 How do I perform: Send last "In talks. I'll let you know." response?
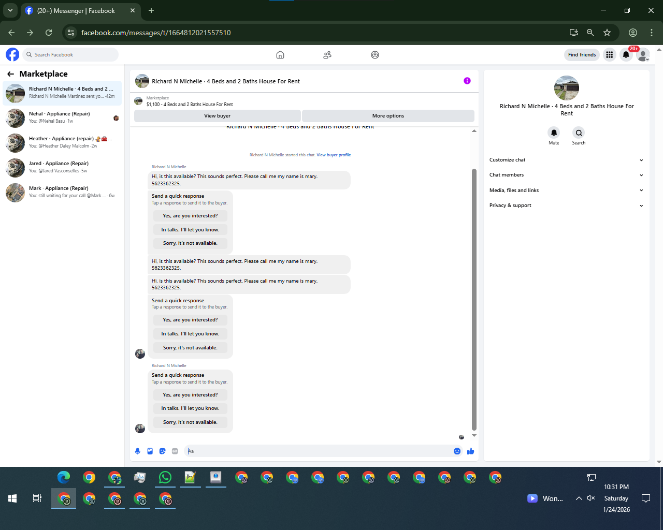point(190,408)
